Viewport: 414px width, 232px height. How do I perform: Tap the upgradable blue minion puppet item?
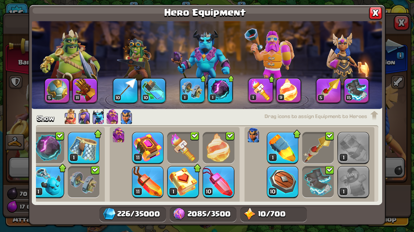[50, 182]
